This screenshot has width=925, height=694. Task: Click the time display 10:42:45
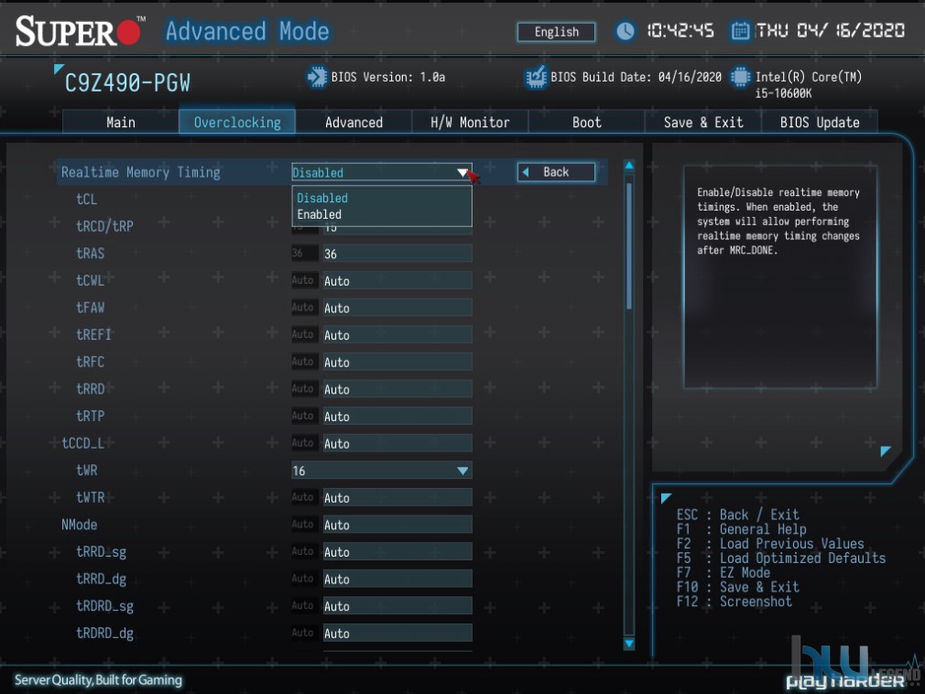click(680, 30)
